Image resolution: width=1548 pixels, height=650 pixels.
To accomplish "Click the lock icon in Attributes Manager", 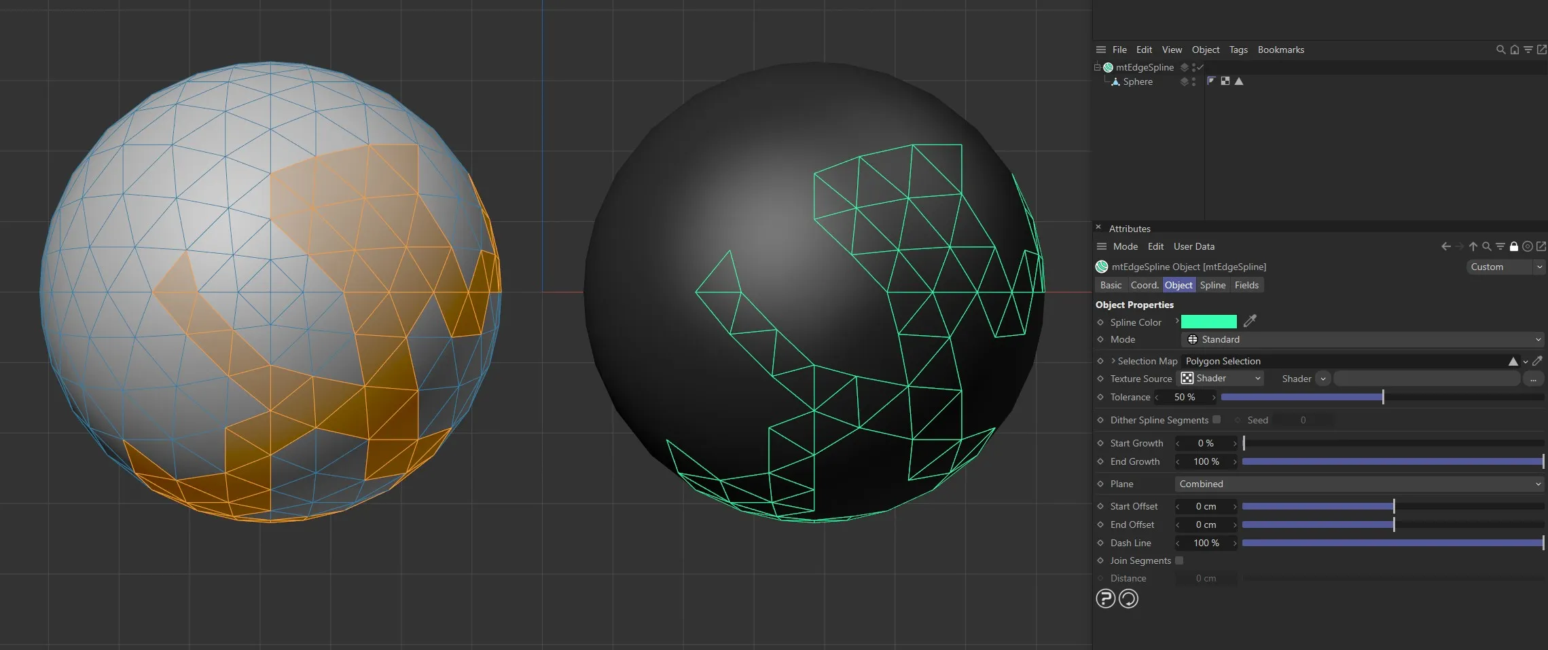I will 1514,246.
